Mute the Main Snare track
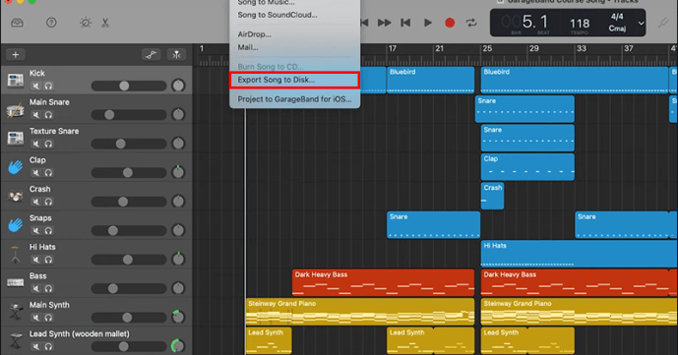Viewport: 678px width, 355px height. click(x=36, y=115)
